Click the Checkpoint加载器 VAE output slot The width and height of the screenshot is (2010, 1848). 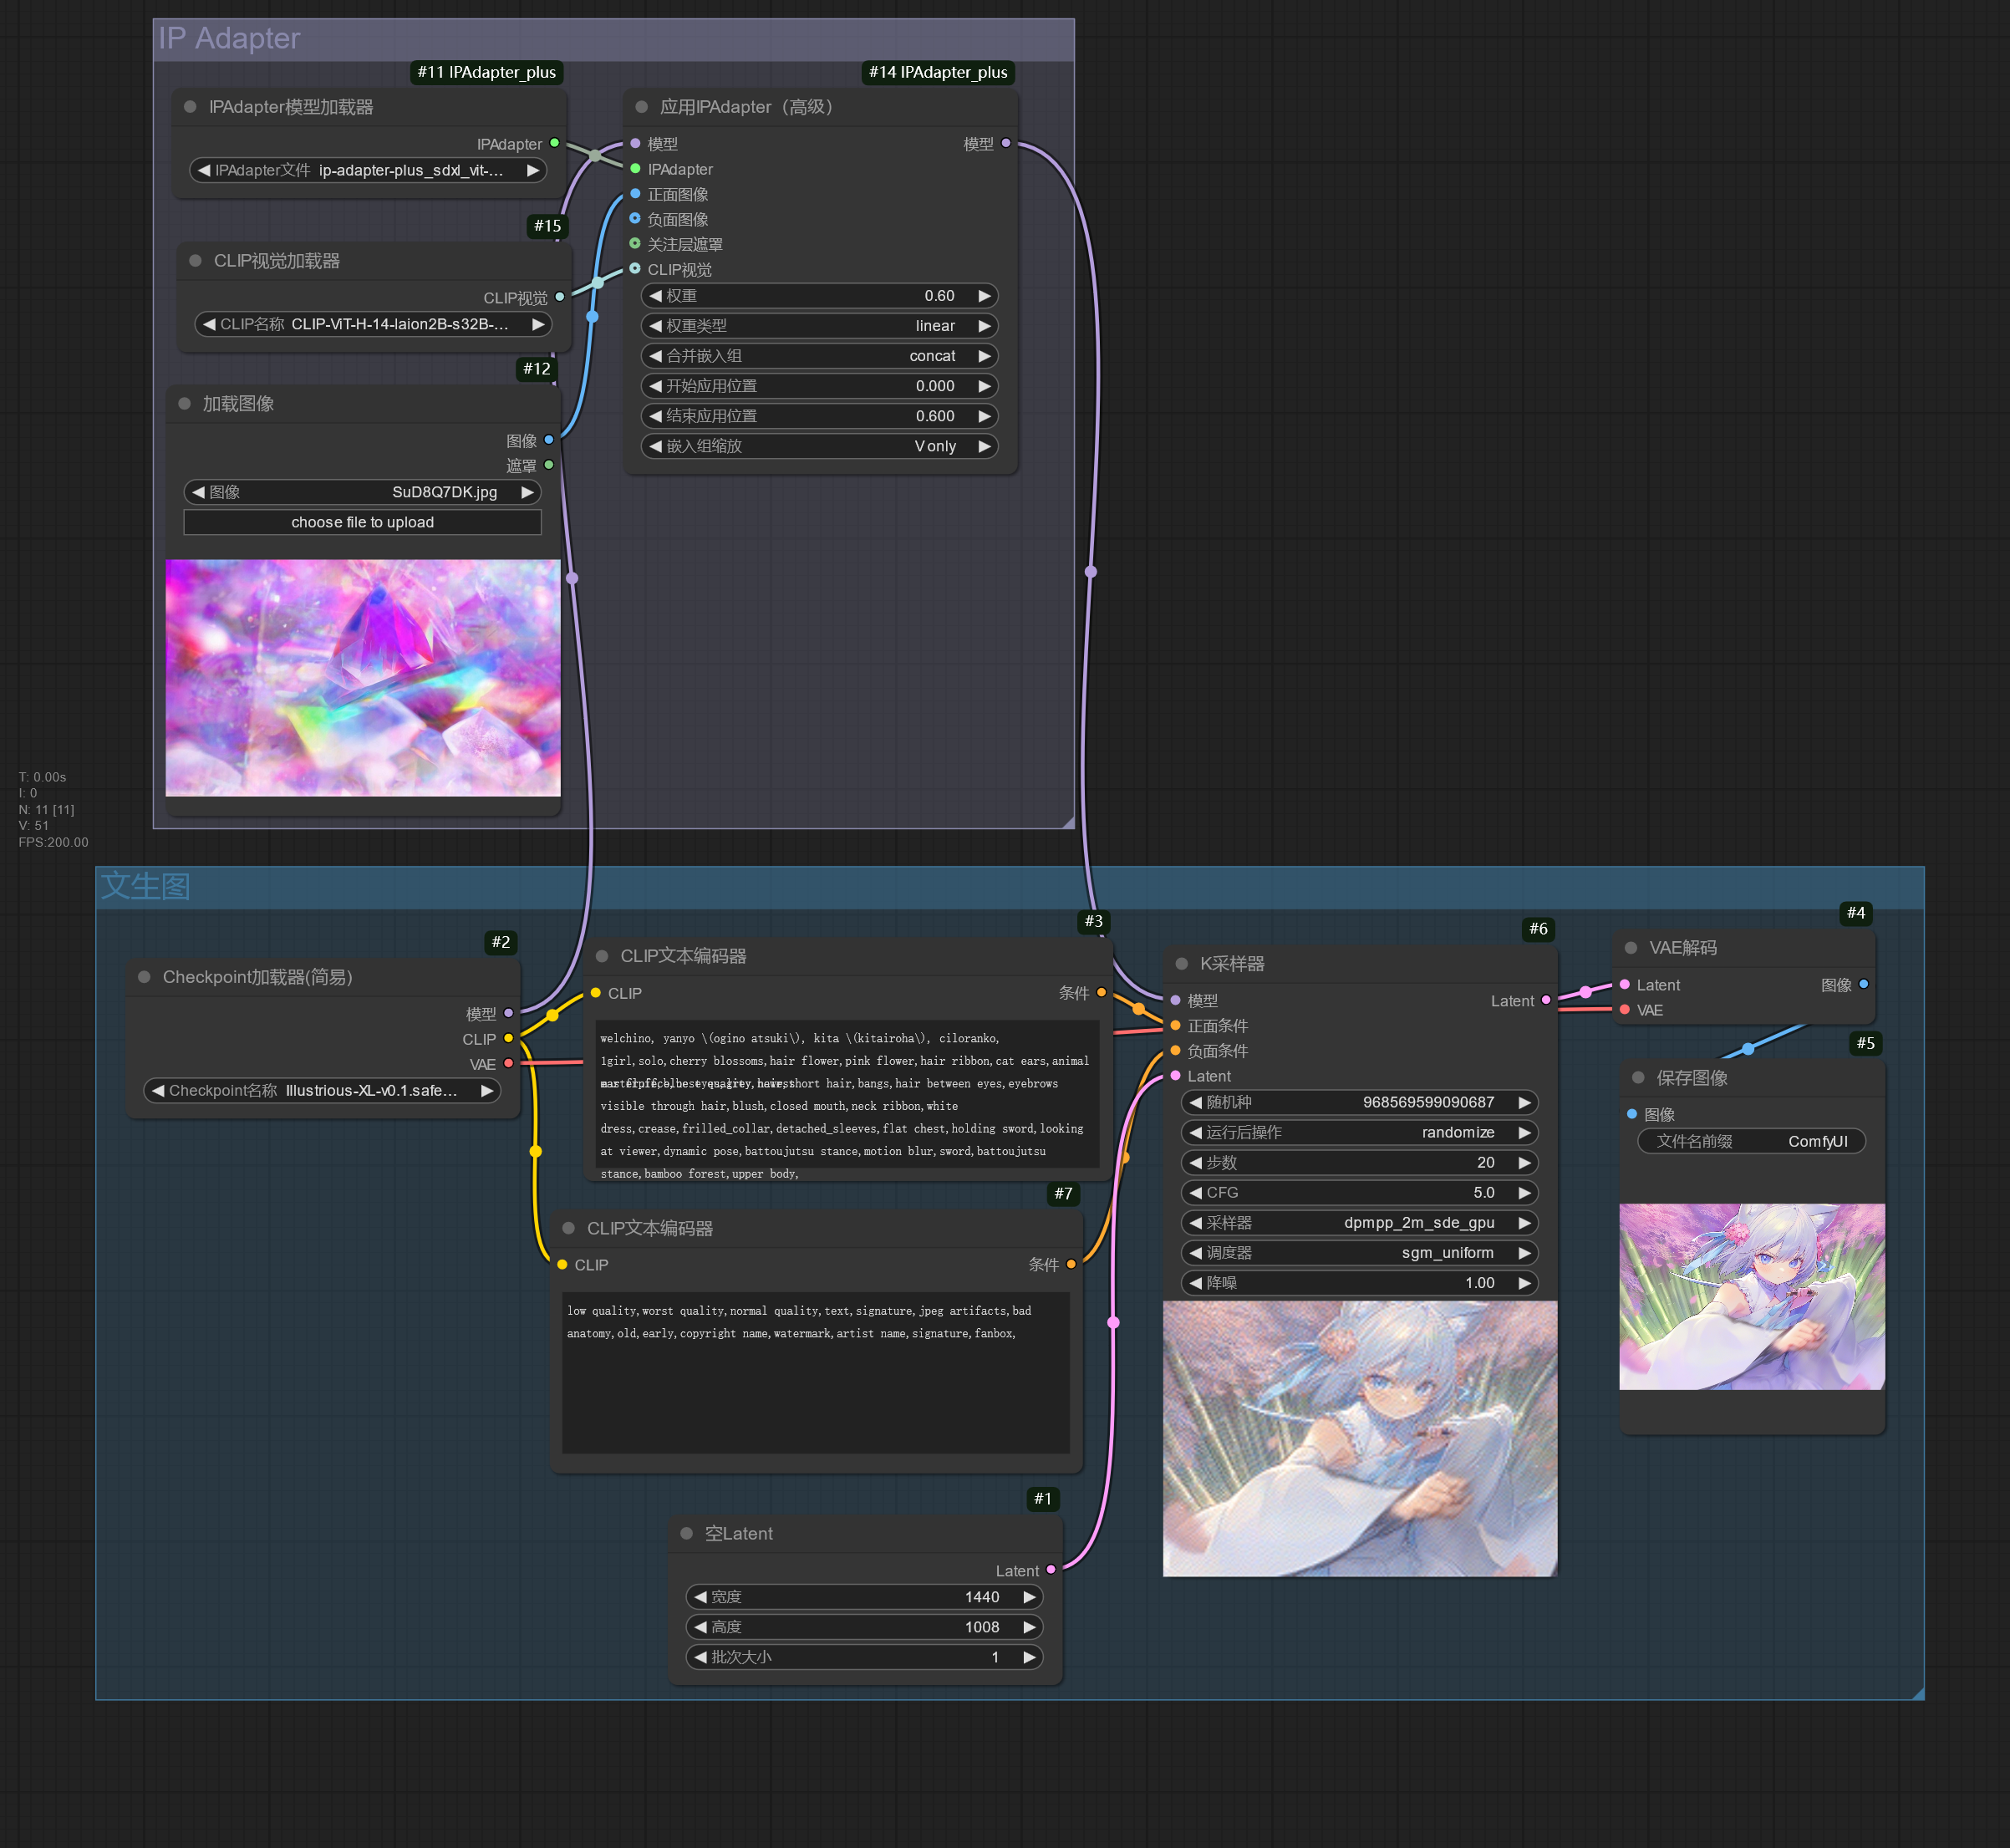click(x=508, y=1063)
